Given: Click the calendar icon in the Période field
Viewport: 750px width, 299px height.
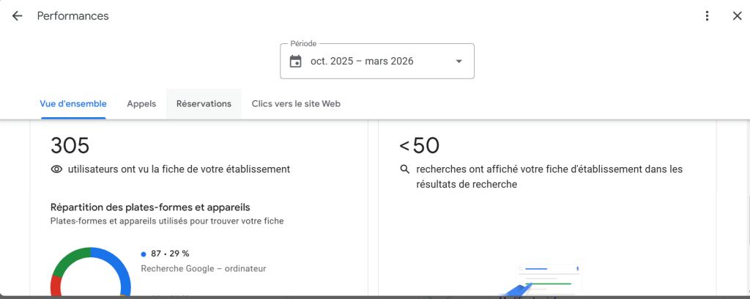Looking at the screenshot, I should click(296, 62).
